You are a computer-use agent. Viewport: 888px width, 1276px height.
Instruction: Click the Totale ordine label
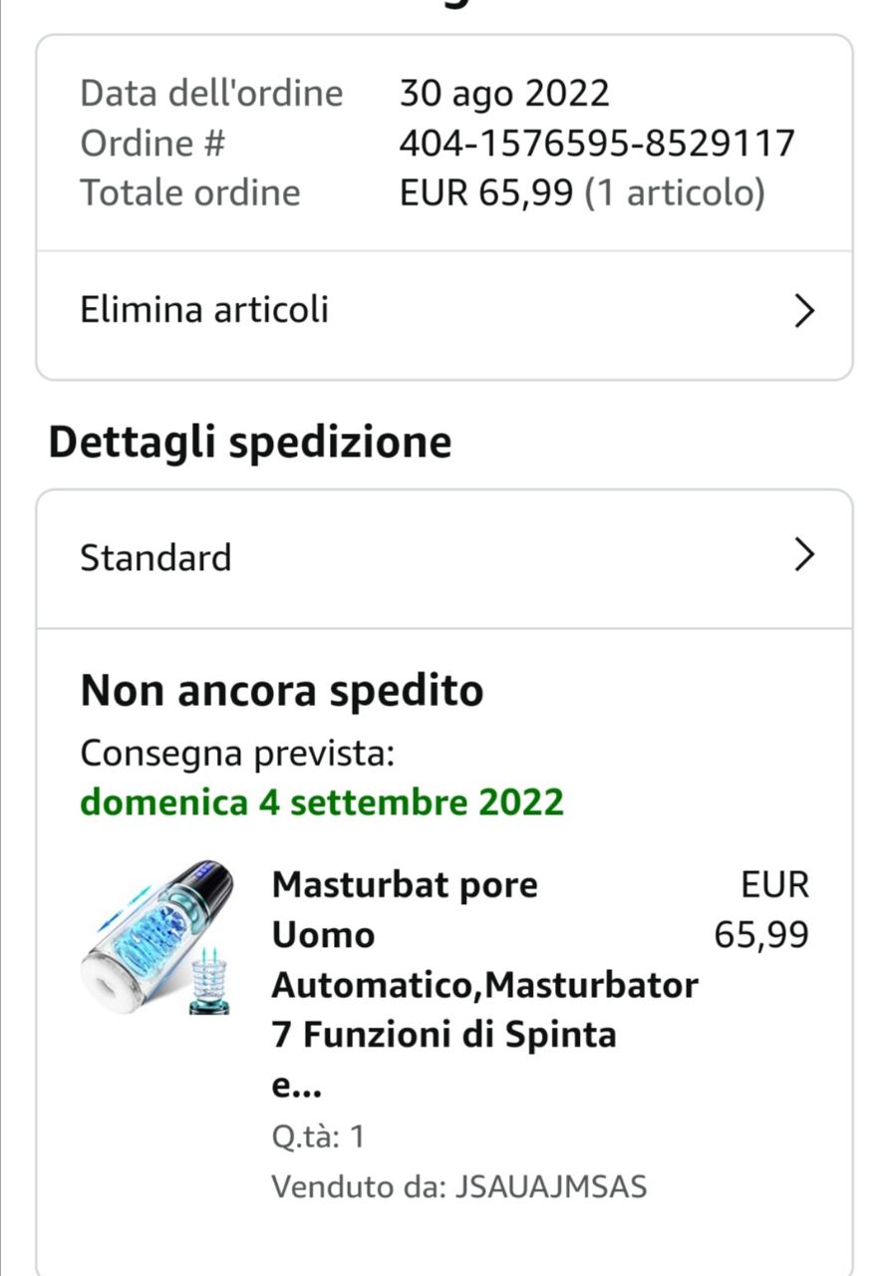[x=190, y=192]
